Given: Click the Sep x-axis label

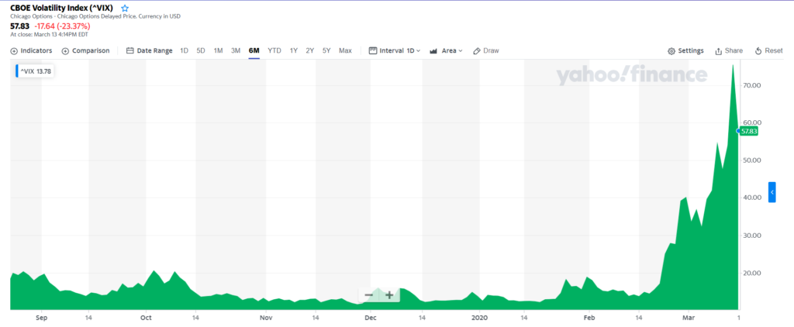Looking at the screenshot, I should [x=42, y=318].
